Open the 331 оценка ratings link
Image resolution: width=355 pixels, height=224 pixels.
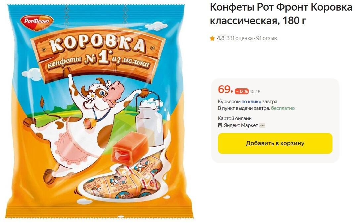pyautogui.click(x=239, y=38)
